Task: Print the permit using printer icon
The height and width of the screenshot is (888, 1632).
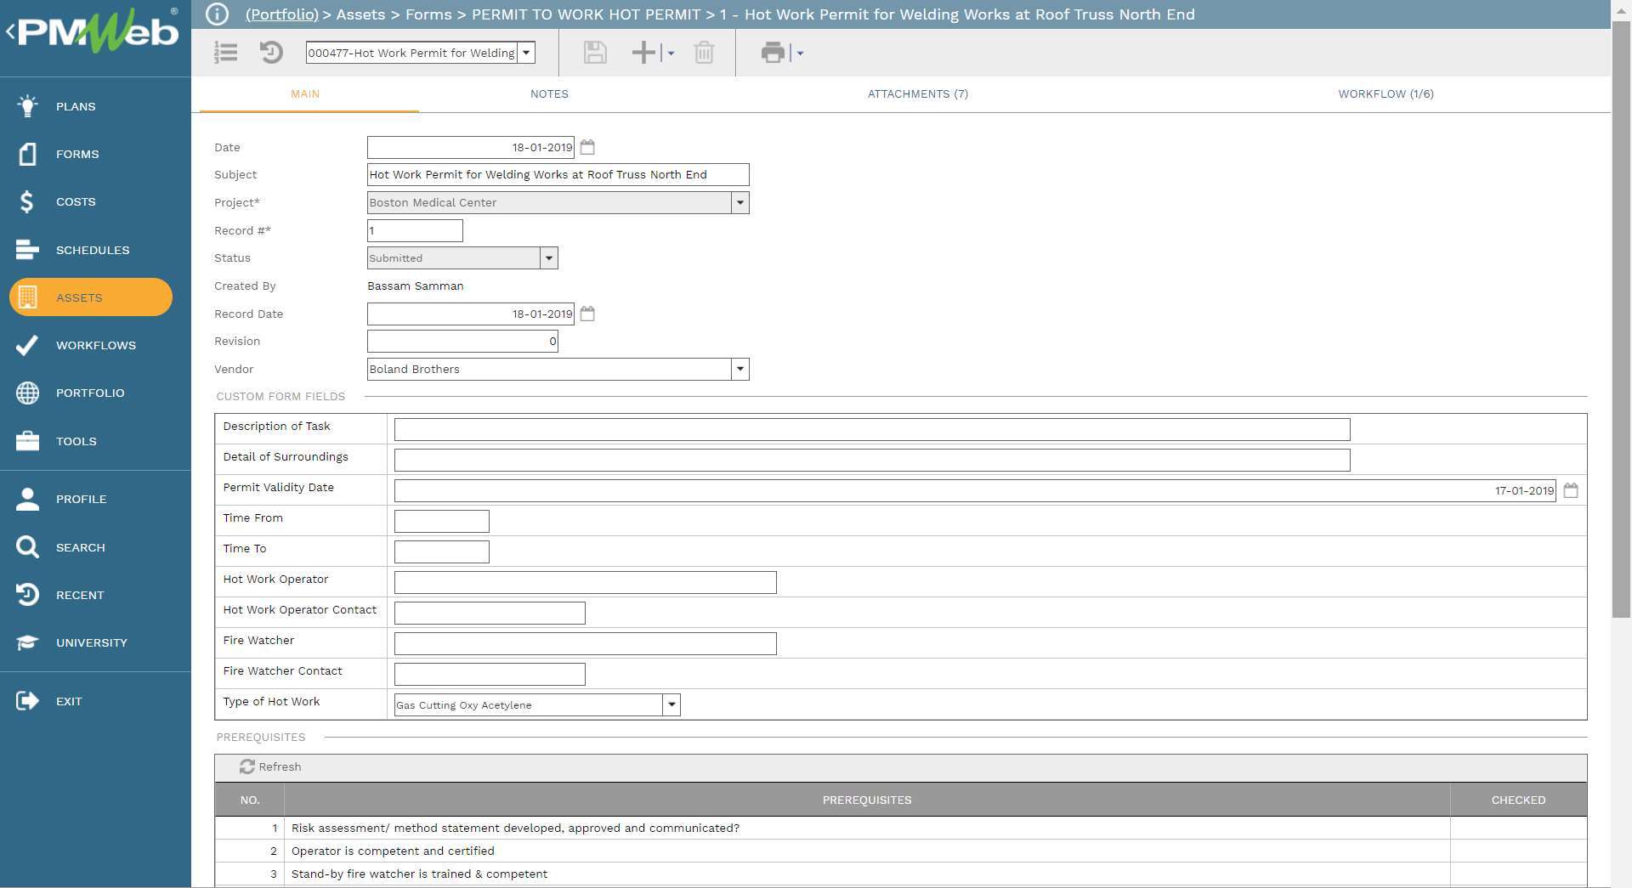Action: click(x=773, y=53)
